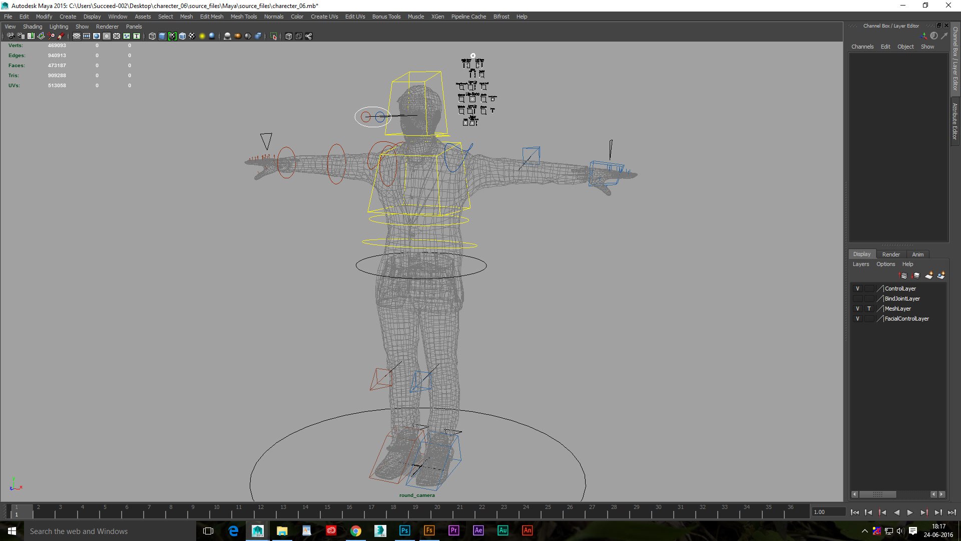Viewport: 961px width, 541px height.
Task: Toggle the Film Gate icon
Action: (87, 36)
